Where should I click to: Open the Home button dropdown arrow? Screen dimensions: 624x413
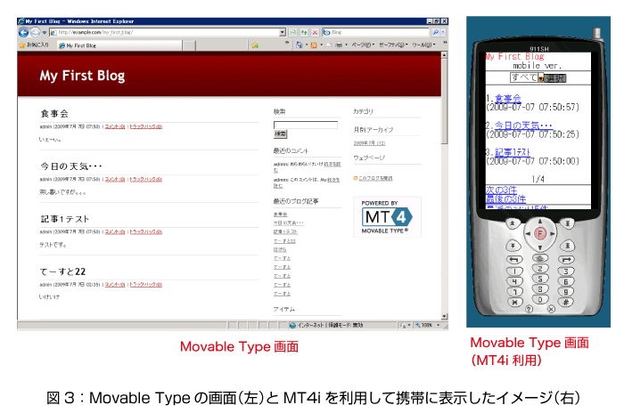[x=306, y=45]
